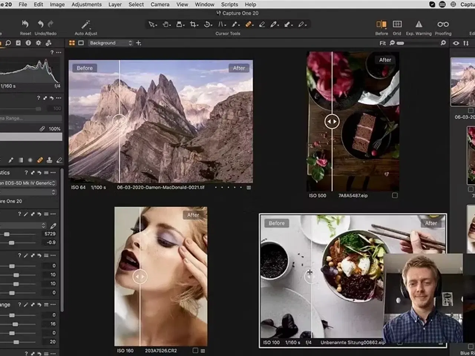This screenshot has width=475, height=356.
Task: Open the histogram panel three-dots menu
Action: tap(58, 52)
